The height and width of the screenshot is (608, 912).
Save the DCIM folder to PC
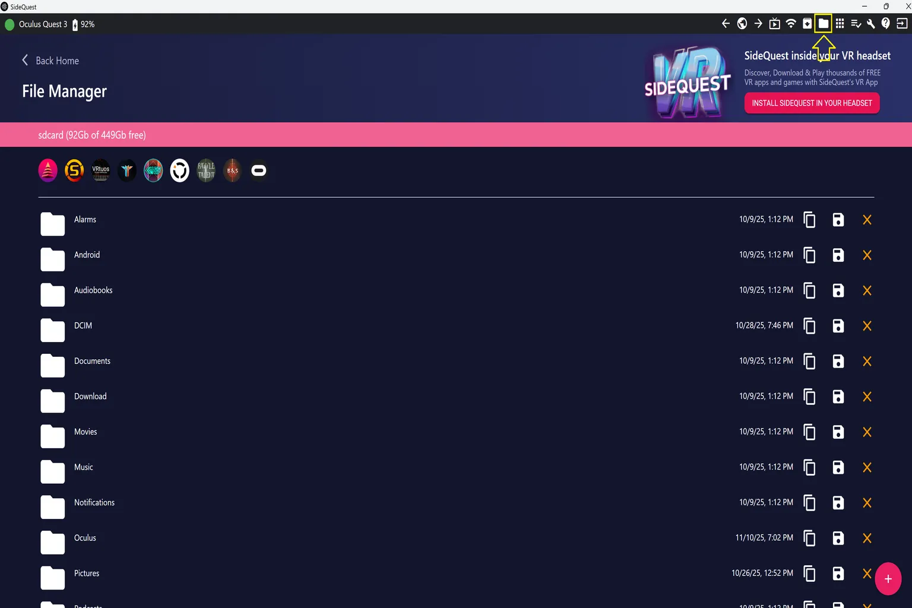pos(838,326)
